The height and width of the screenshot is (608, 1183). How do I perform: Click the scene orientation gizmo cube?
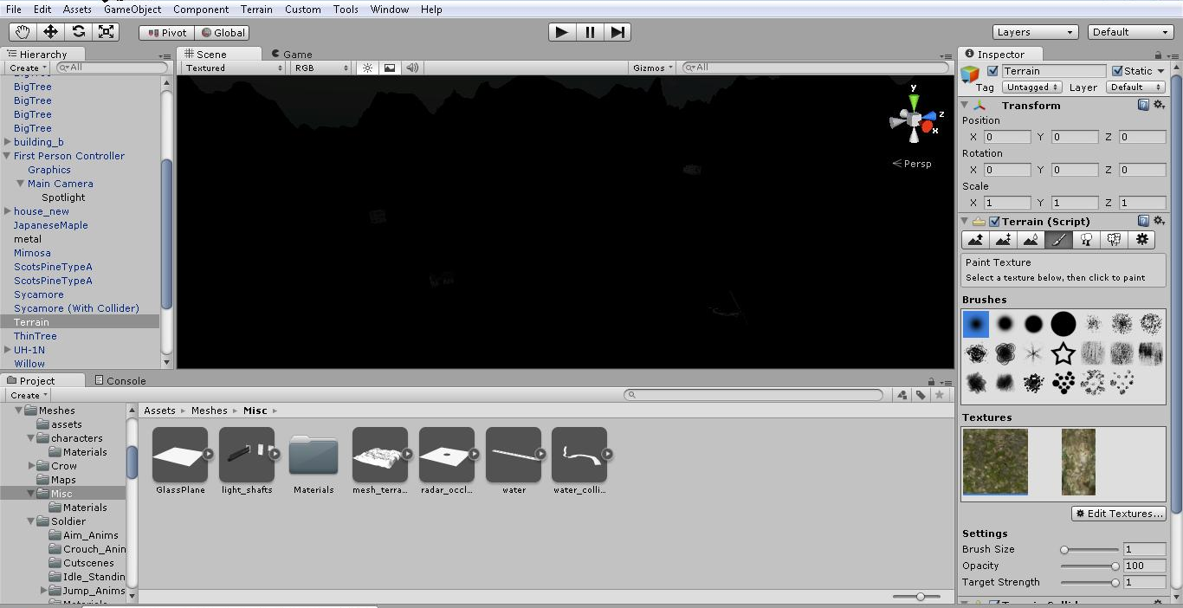[914, 120]
